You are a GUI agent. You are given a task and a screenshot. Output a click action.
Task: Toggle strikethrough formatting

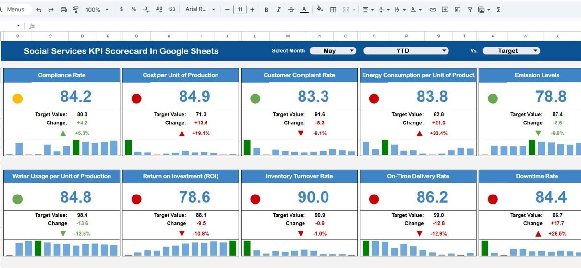click(291, 10)
